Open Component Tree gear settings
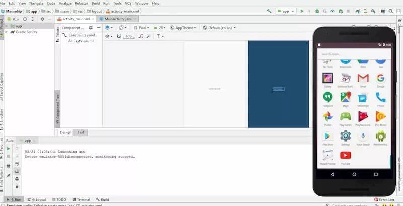 pyautogui.click(x=91, y=28)
